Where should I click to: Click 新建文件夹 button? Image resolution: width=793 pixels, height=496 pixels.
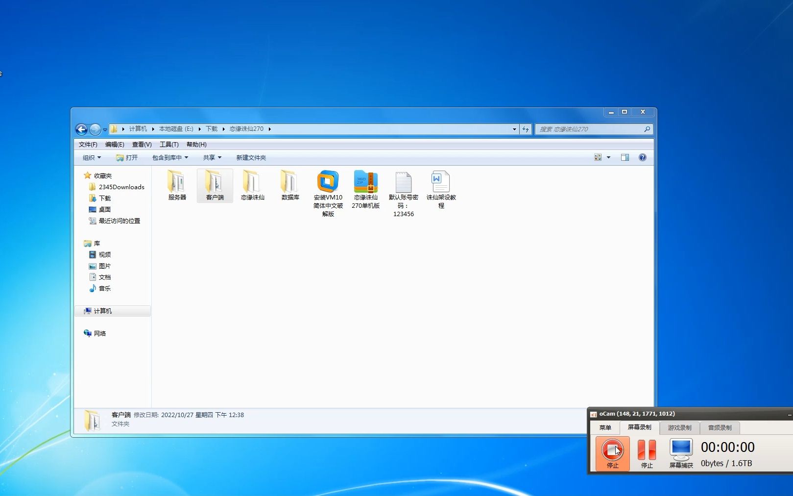click(x=251, y=157)
